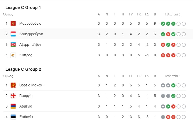193x125 pixels.
Task: Click the Armenia flag icon
Action: [x=13, y=106]
